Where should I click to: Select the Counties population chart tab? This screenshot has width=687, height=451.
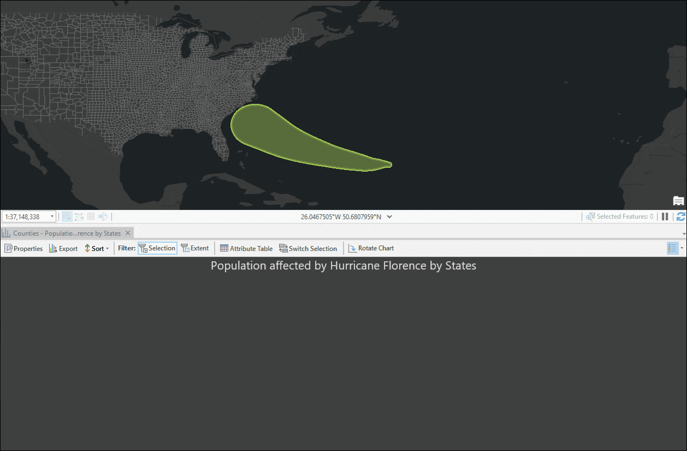click(x=66, y=233)
